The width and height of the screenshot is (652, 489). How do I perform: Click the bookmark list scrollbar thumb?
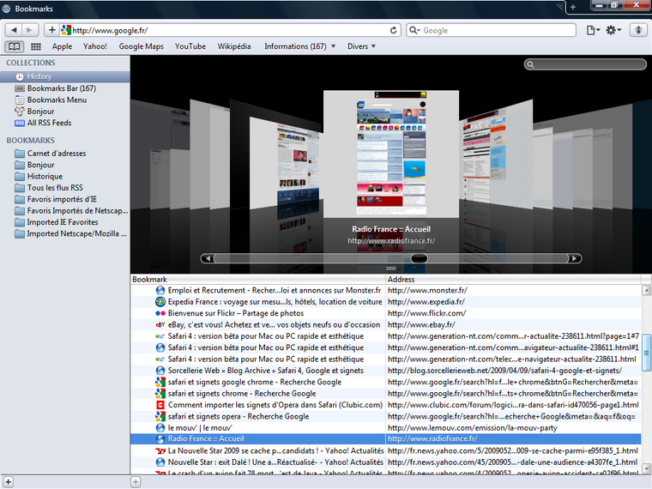point(646,353)
